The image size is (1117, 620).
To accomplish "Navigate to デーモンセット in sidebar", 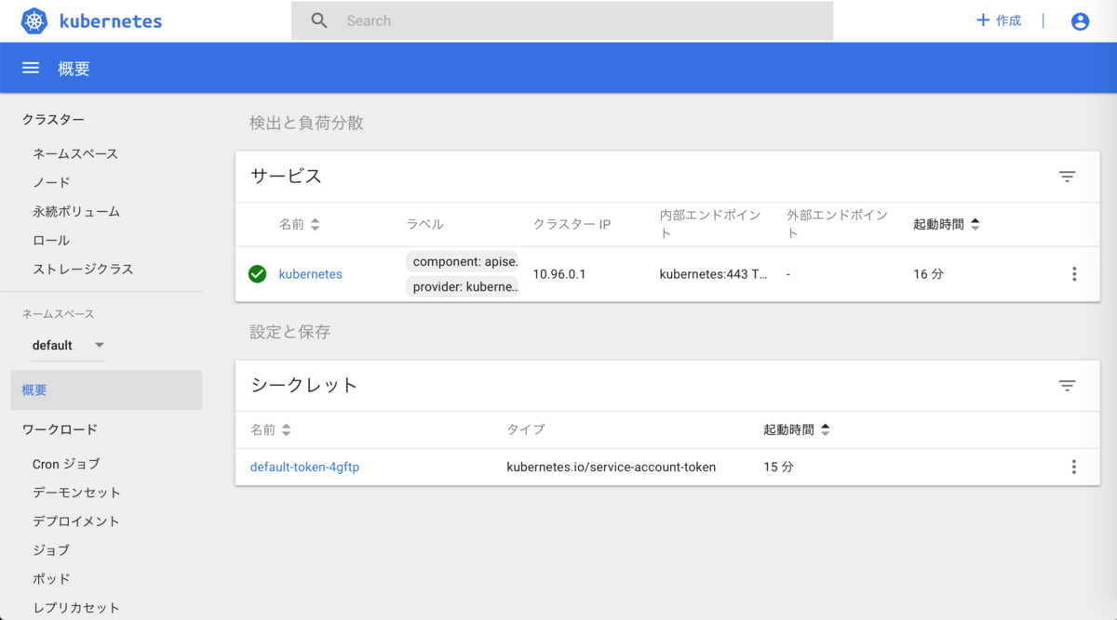I will click(76, 493).
